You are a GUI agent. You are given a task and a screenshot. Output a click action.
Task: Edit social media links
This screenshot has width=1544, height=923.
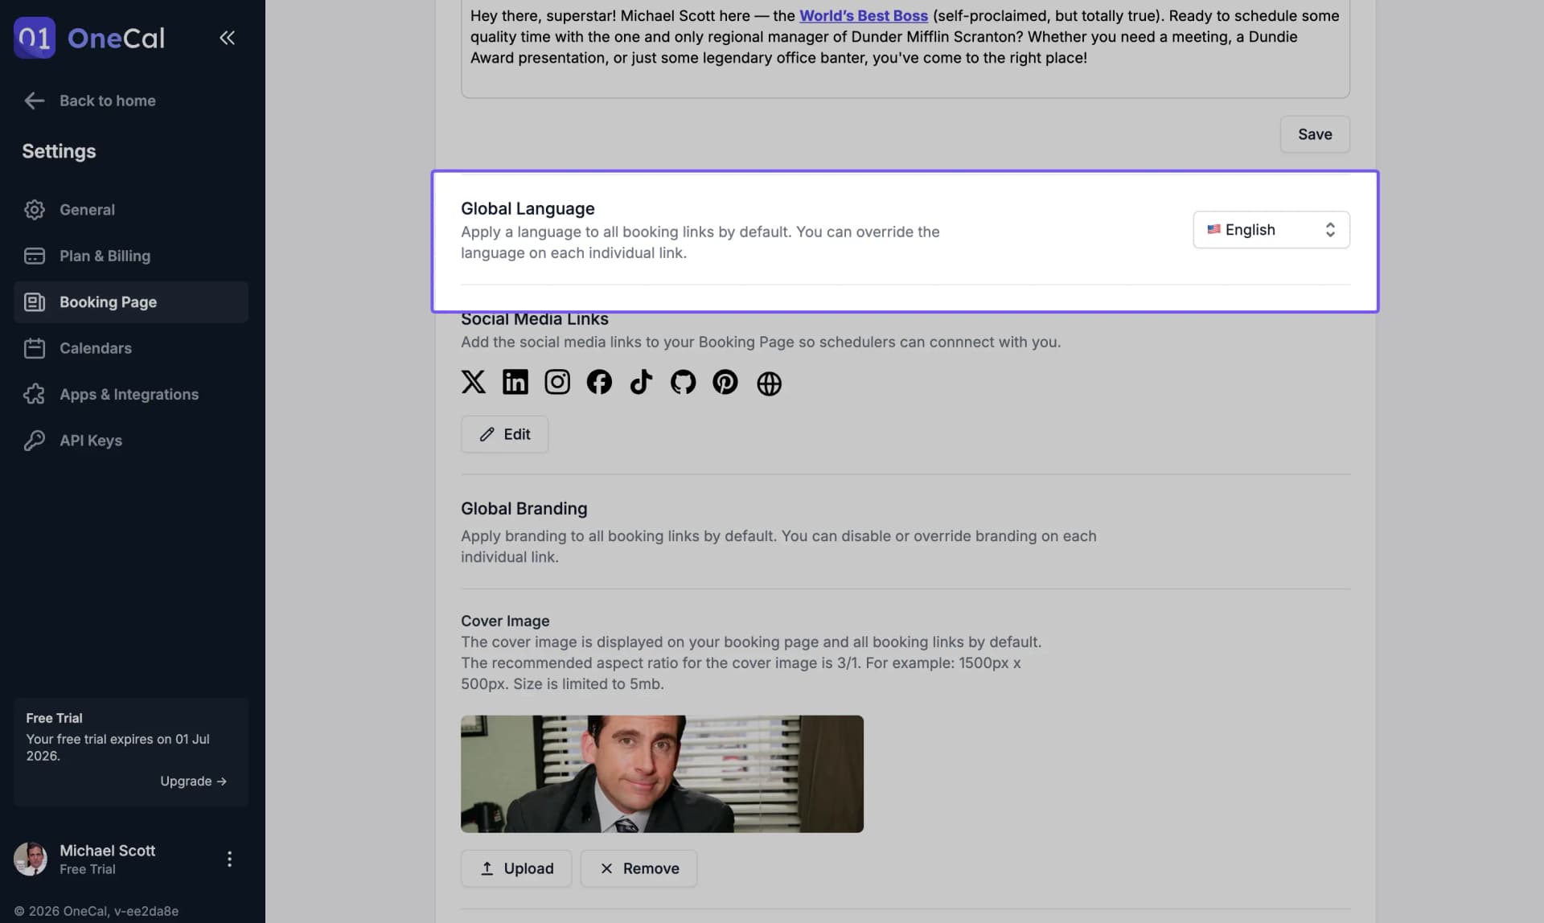coord(504,434)
